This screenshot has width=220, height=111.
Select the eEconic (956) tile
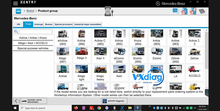(119, 55)
